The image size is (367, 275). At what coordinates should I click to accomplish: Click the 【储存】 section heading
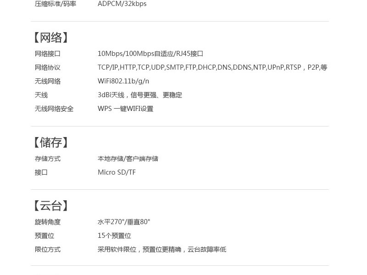[x=51, y=143]
